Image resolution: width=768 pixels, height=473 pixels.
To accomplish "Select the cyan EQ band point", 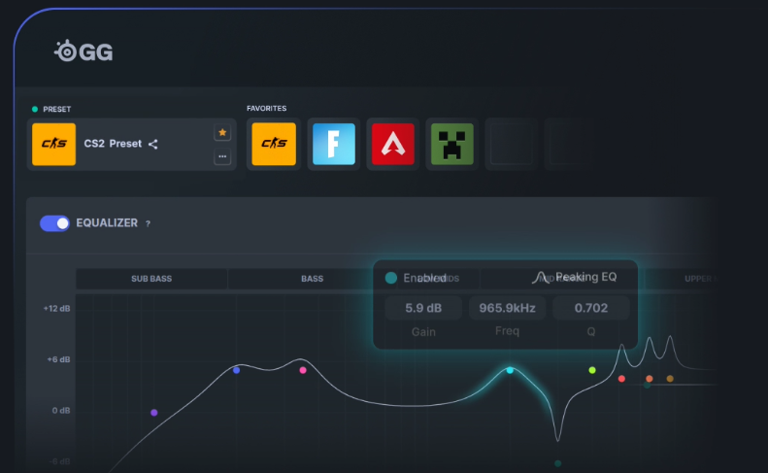I will [x=510, y=370].
